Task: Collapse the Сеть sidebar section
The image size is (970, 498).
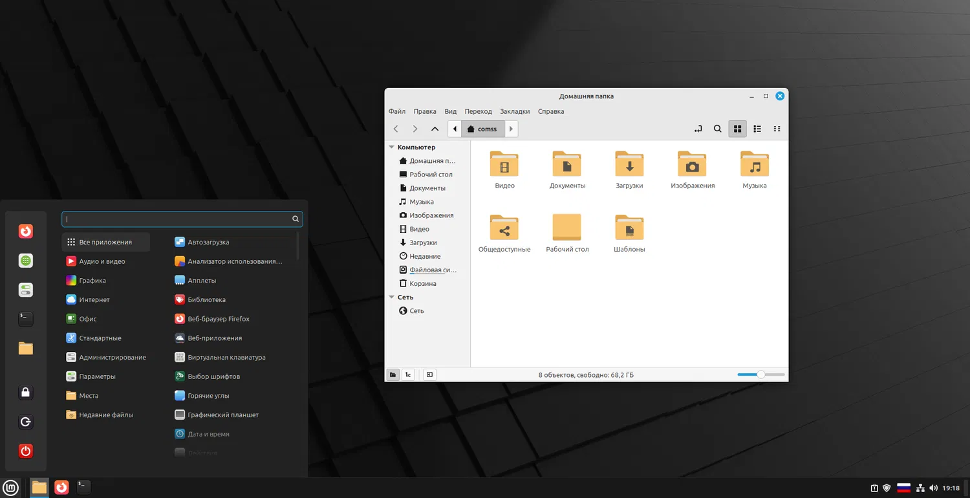Action: (x=392, y=298)
